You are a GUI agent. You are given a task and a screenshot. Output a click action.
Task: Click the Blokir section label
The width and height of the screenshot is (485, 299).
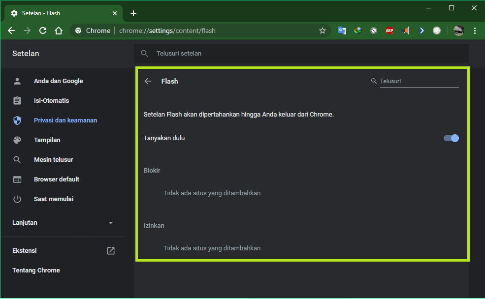point(152,171)
